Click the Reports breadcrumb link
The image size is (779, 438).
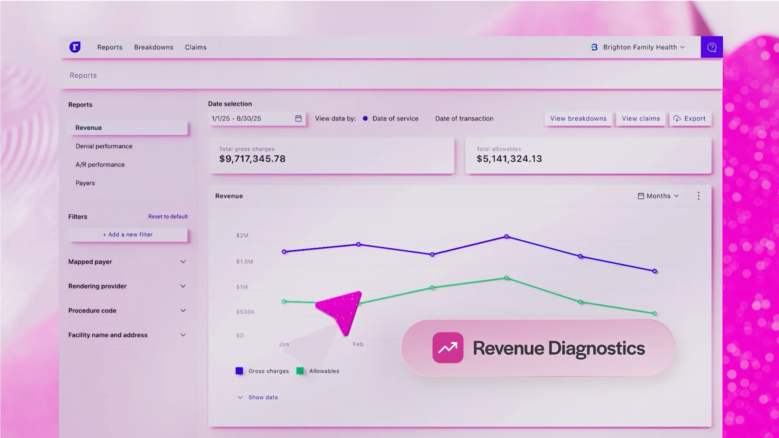tap(83, 75)
